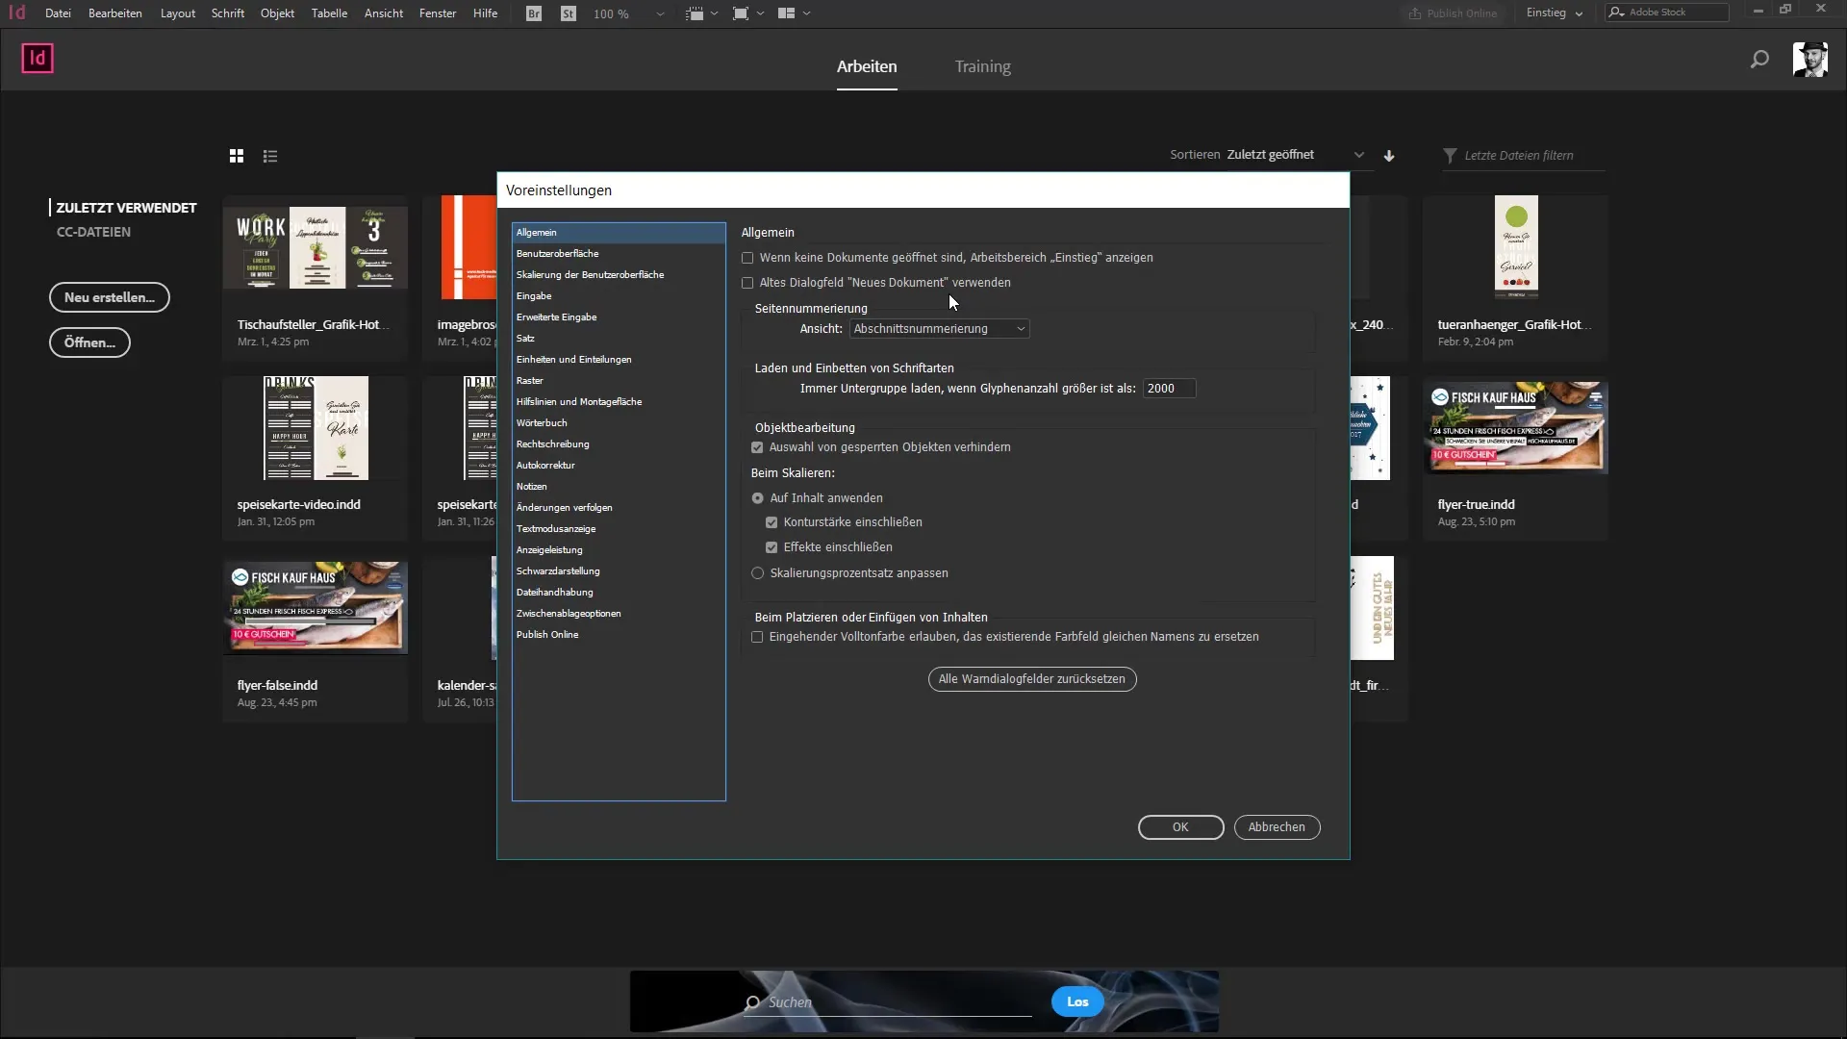Open the Abschnittsnummerierung view dropdown
Viewport: 1847px width, 1039px height.
[939, 329]
